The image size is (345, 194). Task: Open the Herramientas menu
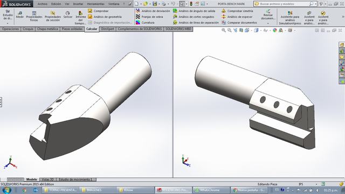coord(95,4)
